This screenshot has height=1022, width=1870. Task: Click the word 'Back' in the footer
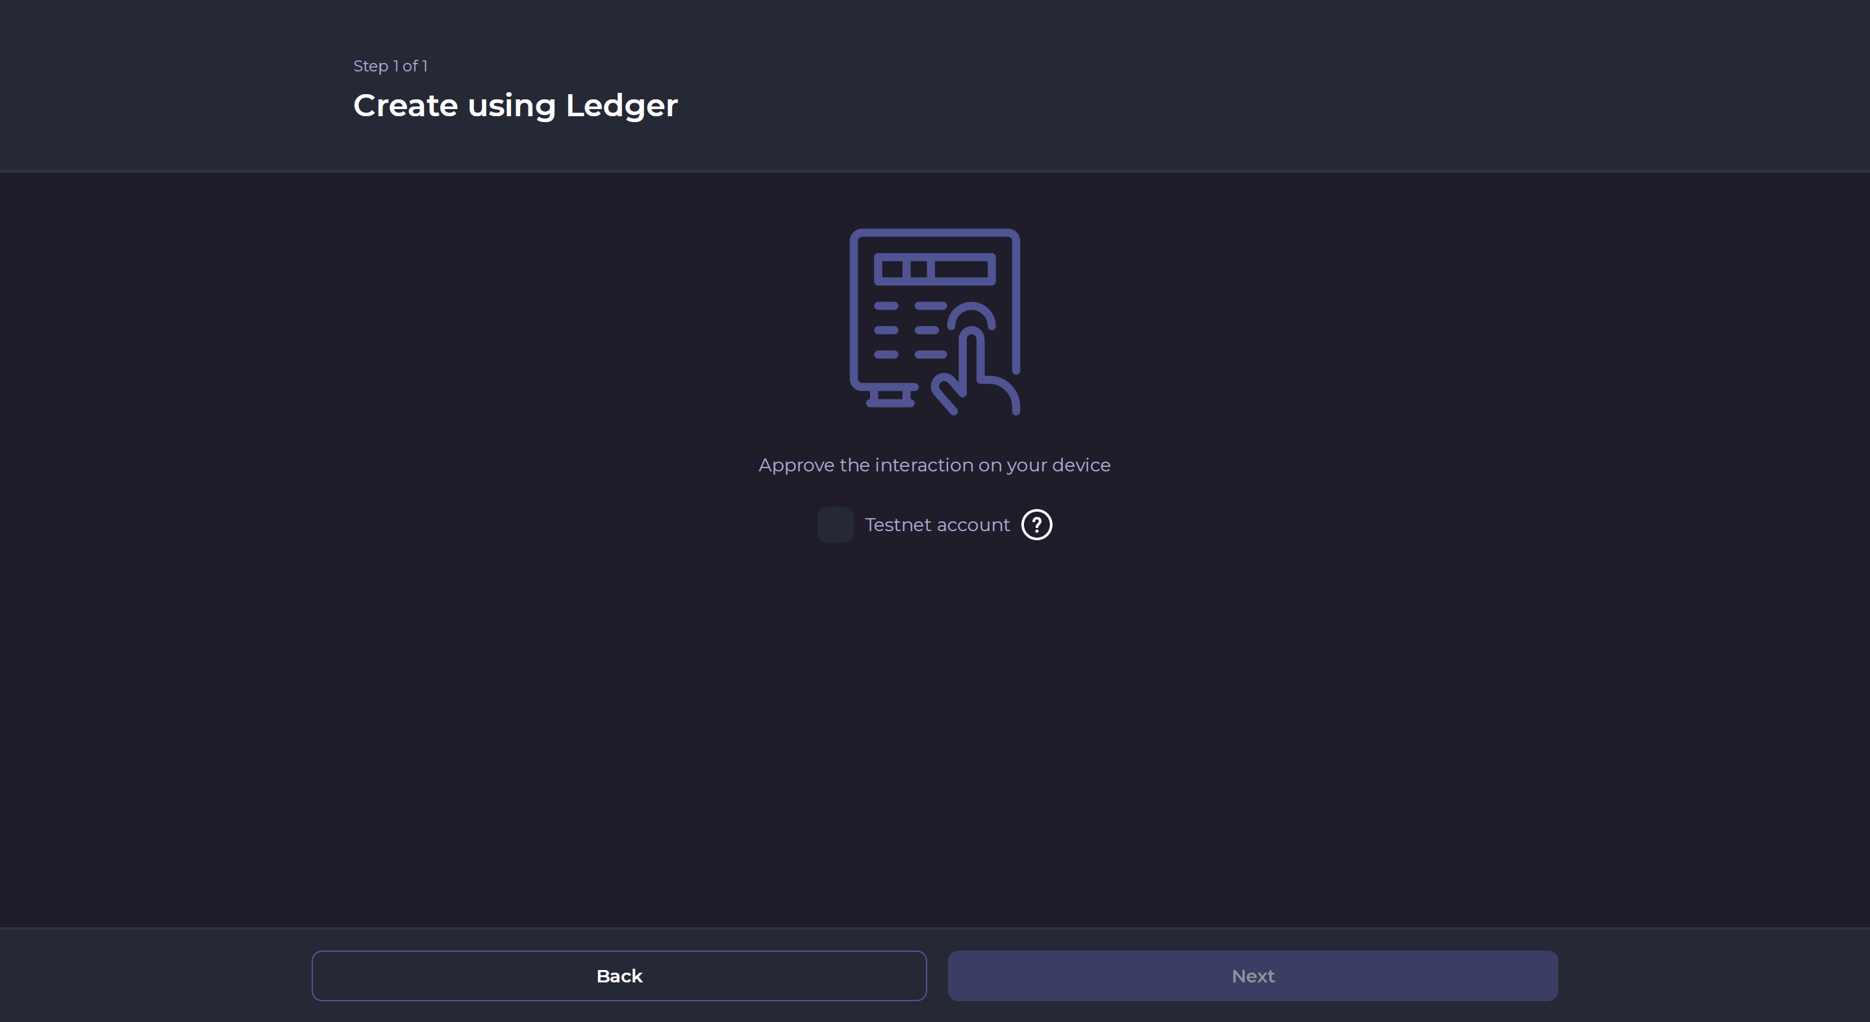coord(619,977)
